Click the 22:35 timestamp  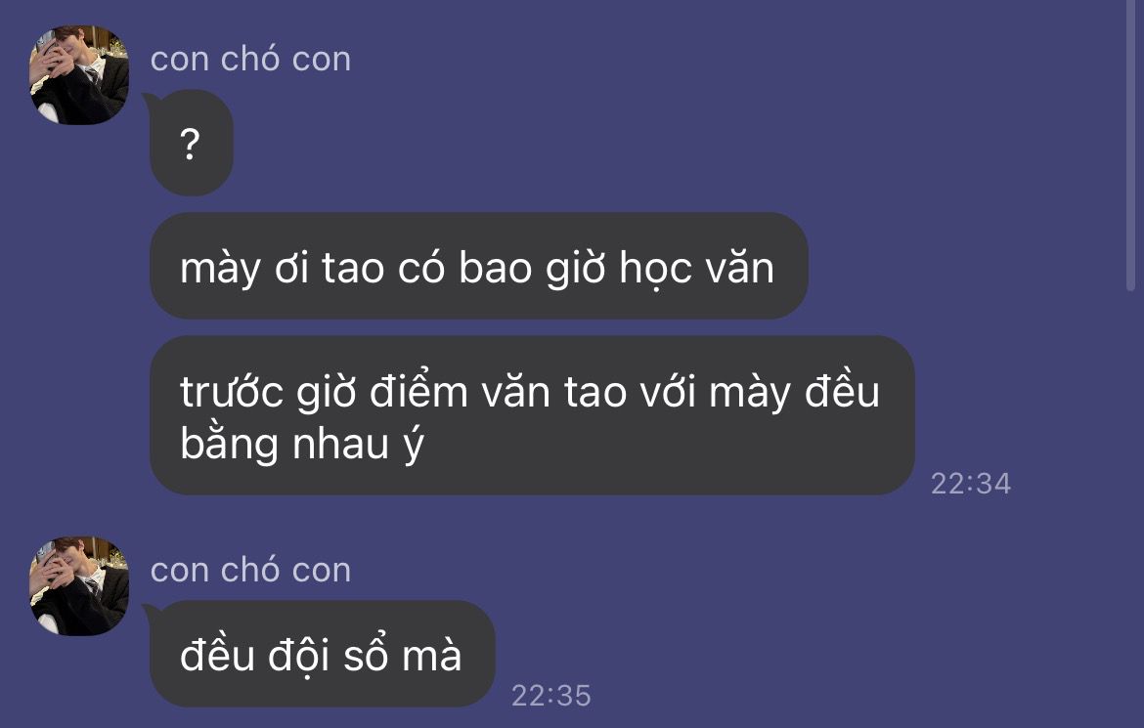(x=550, y=695)
